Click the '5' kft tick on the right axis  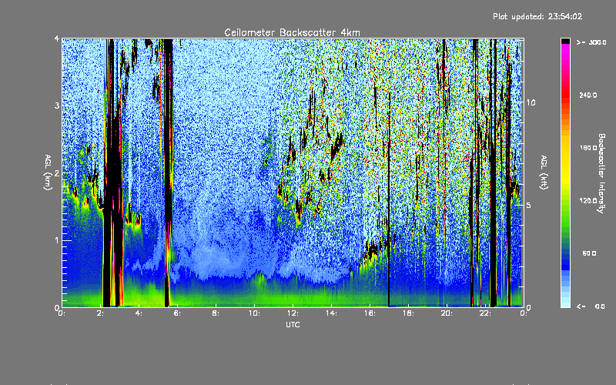pos(529,205)
